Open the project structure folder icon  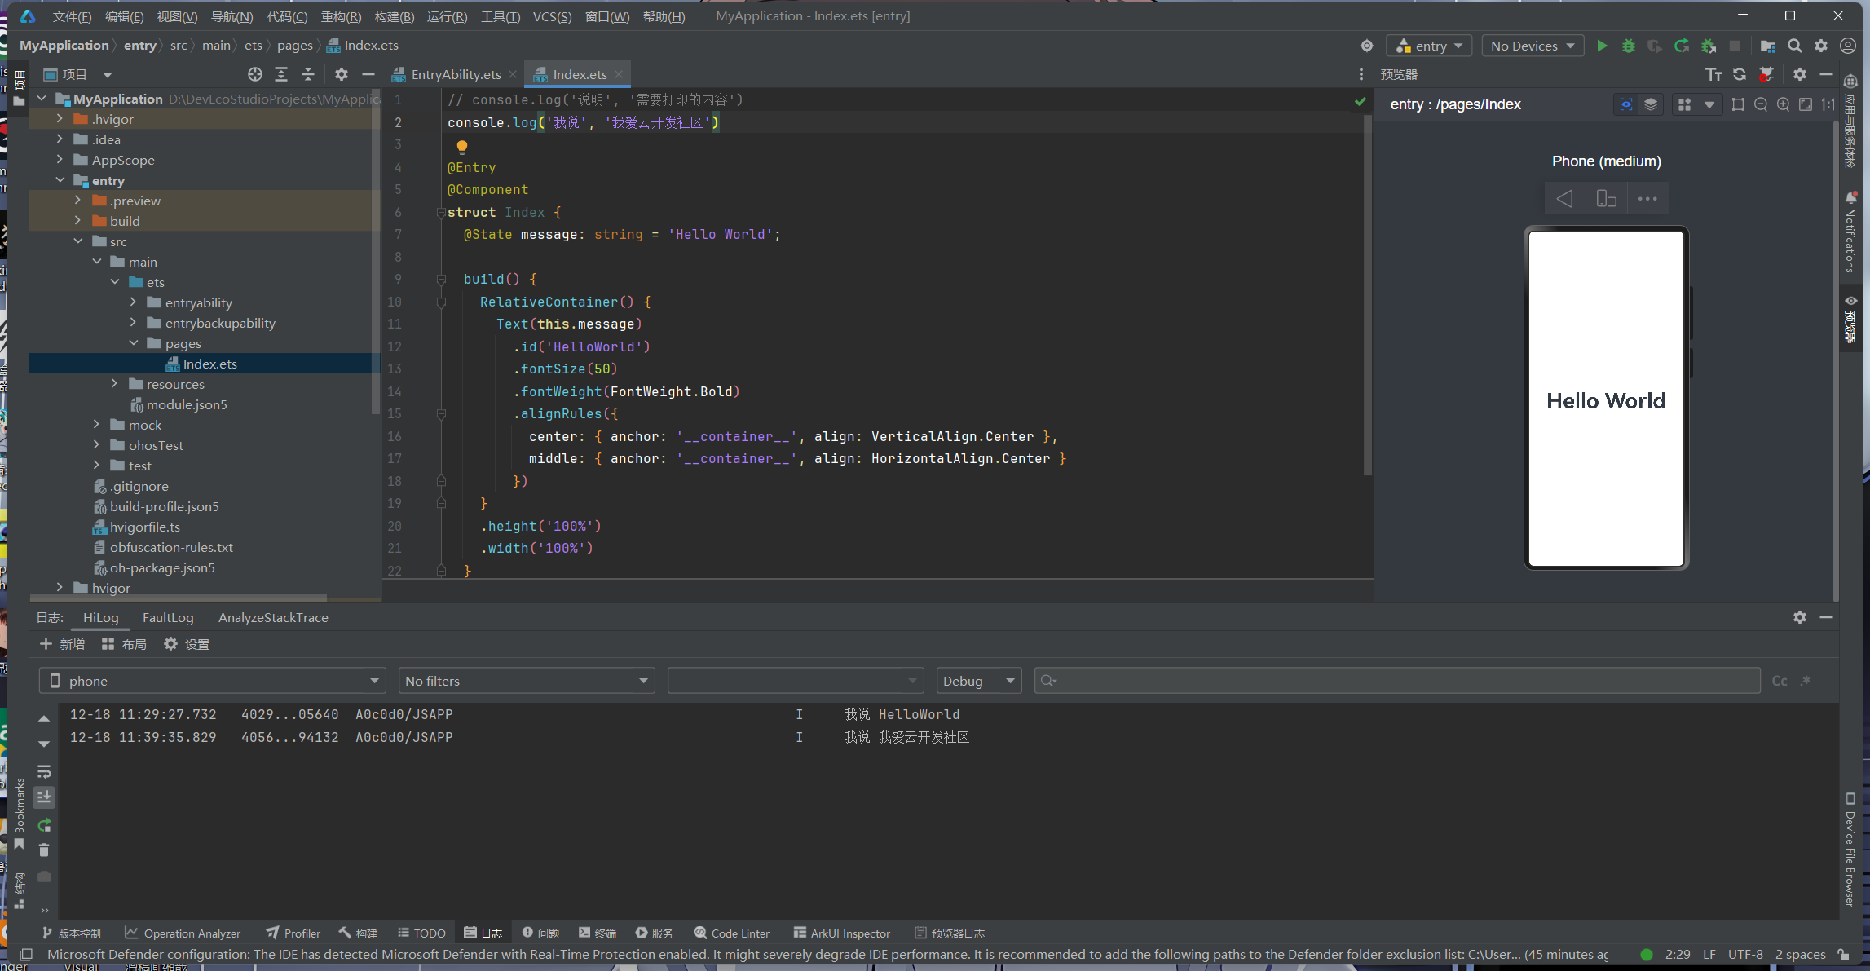click(x=1767, y=46)
